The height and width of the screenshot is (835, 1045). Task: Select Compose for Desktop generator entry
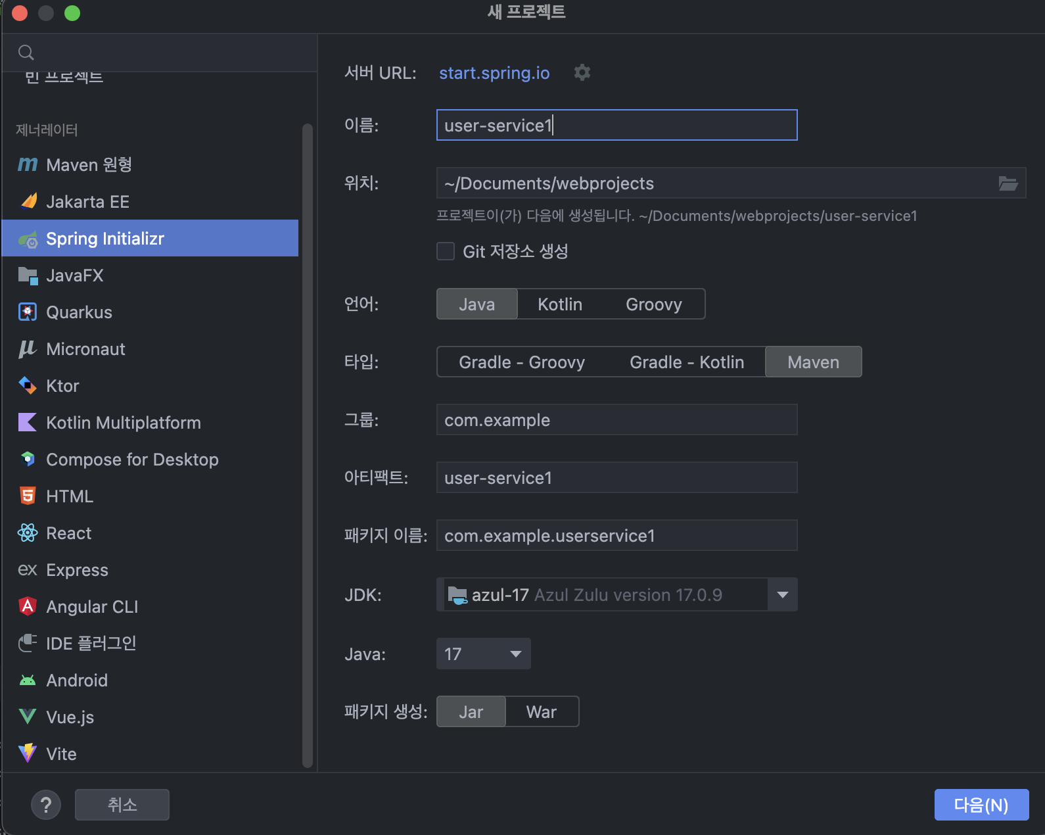pos(151,460)
